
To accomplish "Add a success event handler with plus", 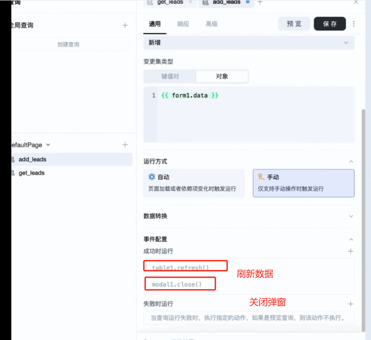I will click(350, 252).
